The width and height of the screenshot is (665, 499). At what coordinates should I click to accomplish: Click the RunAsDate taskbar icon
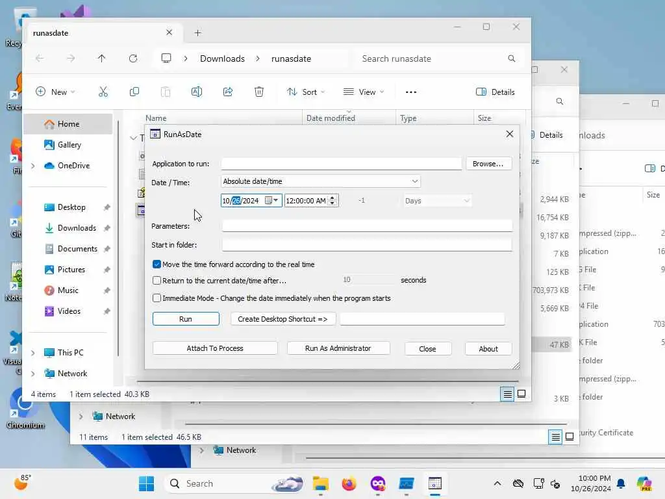coord(434,483)
